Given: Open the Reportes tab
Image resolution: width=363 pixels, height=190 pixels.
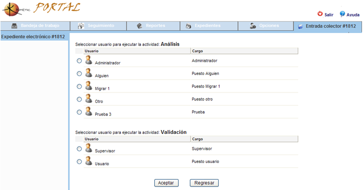Looking at the screenshot, I should 153,26.
